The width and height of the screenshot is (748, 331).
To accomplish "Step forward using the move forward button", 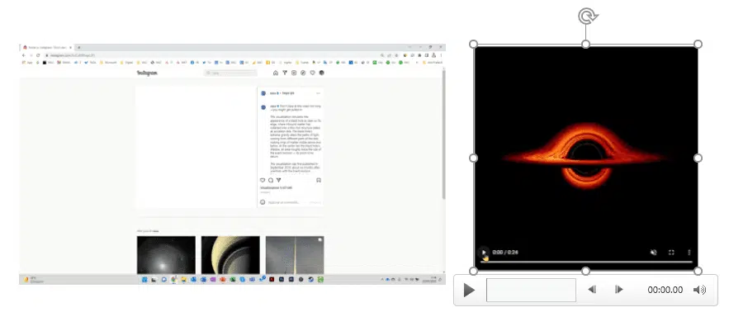I will pyautogui.click(x=619, y=290).
